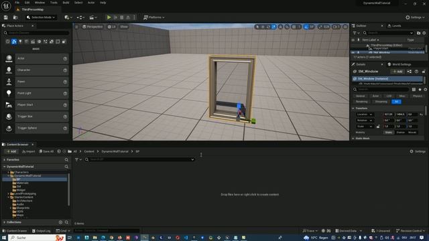This screenshot has width=429, height=241.
Task: Toggle rotation angle snapping in viewport
Action: click(x=306, y=27)
